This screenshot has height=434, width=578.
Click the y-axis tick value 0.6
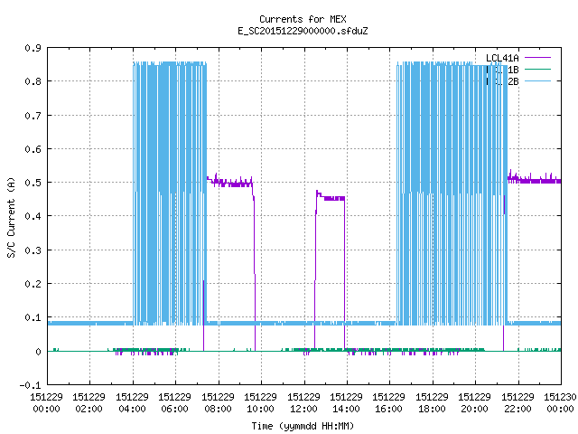[x=33, y=149]
